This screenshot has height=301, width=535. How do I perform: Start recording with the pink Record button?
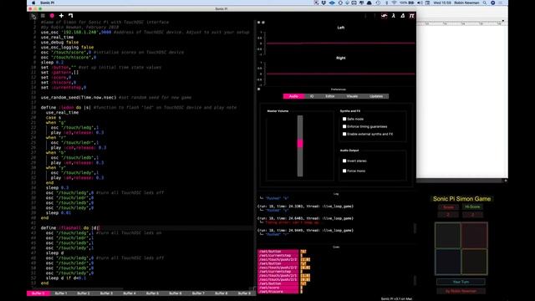click(52, 16)
